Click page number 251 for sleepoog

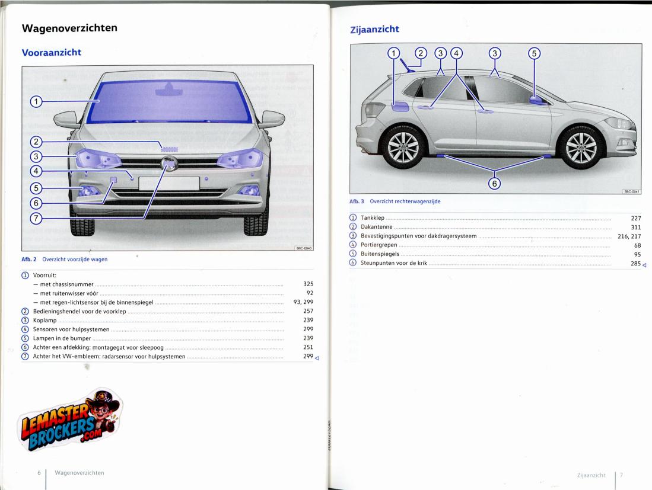click(x=308, y=347)
